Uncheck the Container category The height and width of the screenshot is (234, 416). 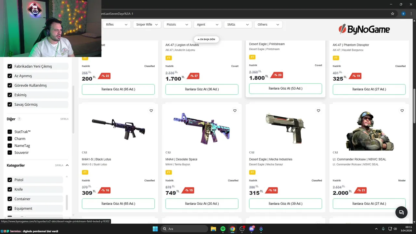pos(10,199)
